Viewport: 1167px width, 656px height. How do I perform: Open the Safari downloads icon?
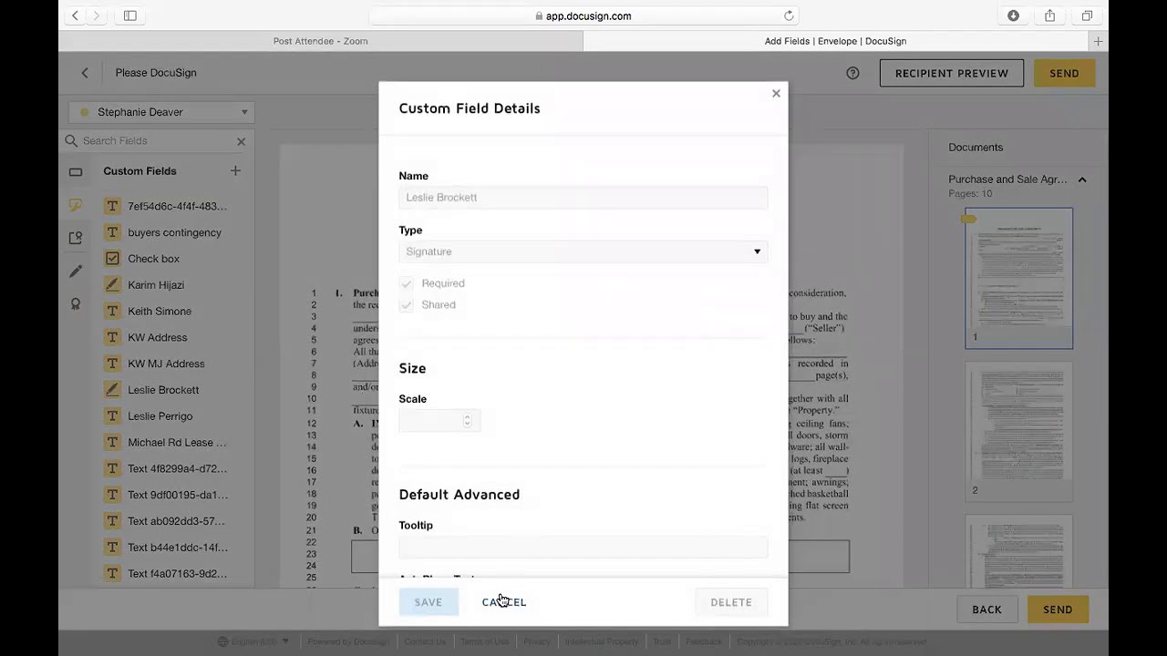(1013, 15)
